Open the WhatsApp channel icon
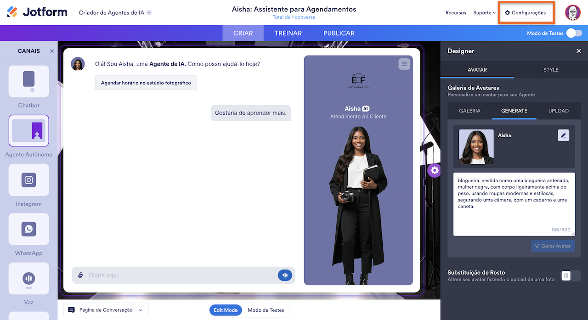This screenshot has height=320, width=588. pos(28,229)
